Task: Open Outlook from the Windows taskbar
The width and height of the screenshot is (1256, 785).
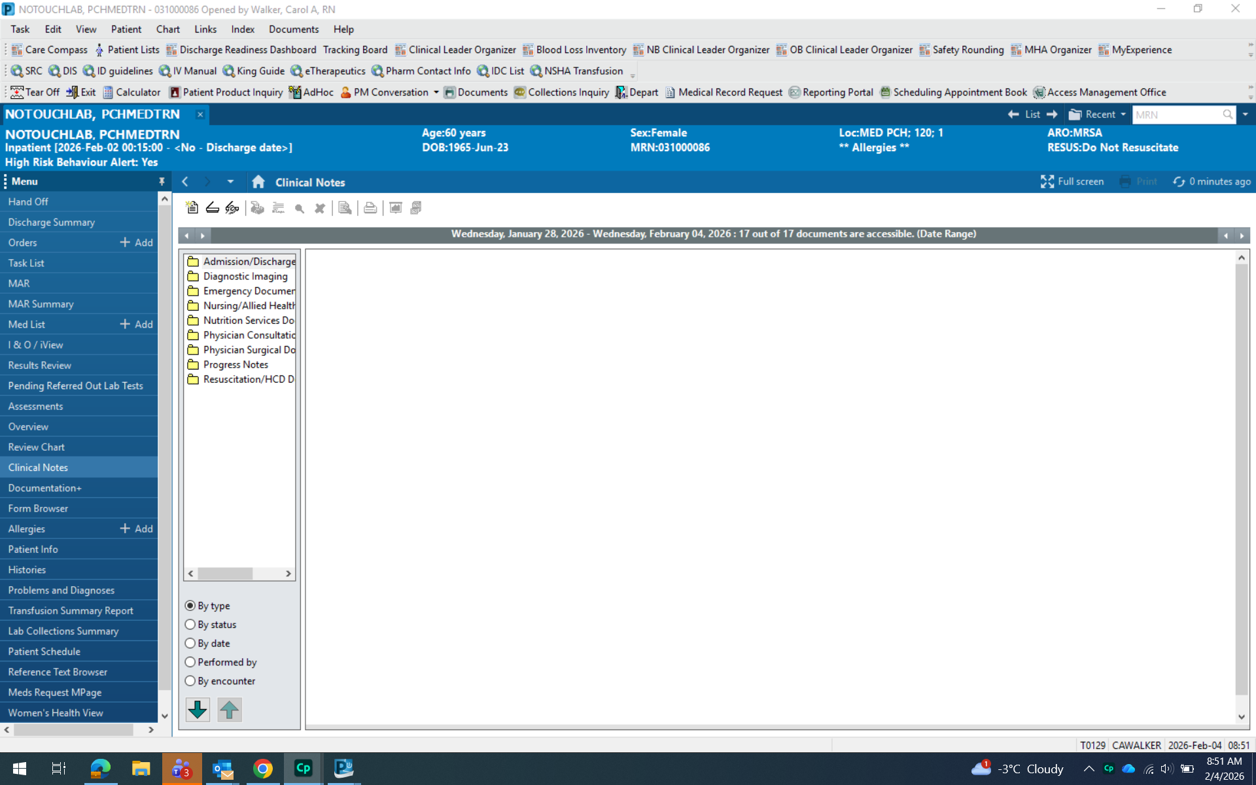Action: coord(222,769)
